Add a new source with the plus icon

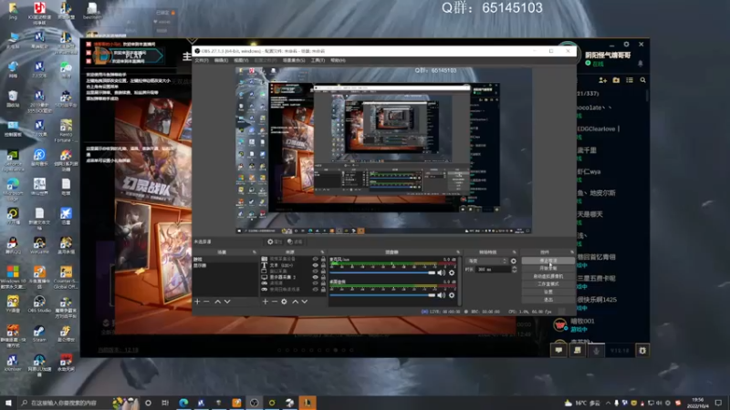[x=265, y=302]
